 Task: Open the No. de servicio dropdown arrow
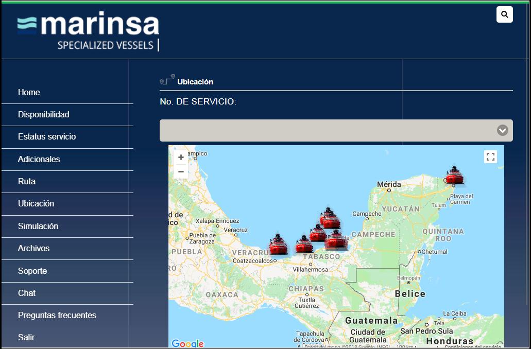click(x=502, y=130)
